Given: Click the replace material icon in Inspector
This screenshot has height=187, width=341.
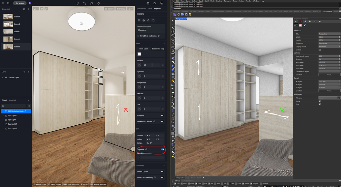Looking at the screenshot, I should point(139,20).
